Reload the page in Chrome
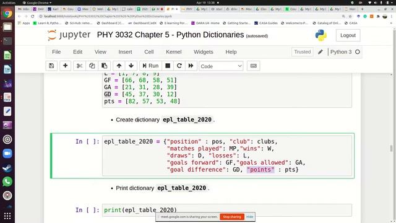 click(x=33, y=16)
